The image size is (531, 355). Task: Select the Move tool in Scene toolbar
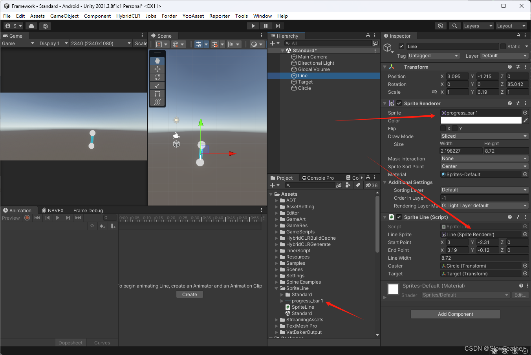pyautogui.click(x=157, y=69)
